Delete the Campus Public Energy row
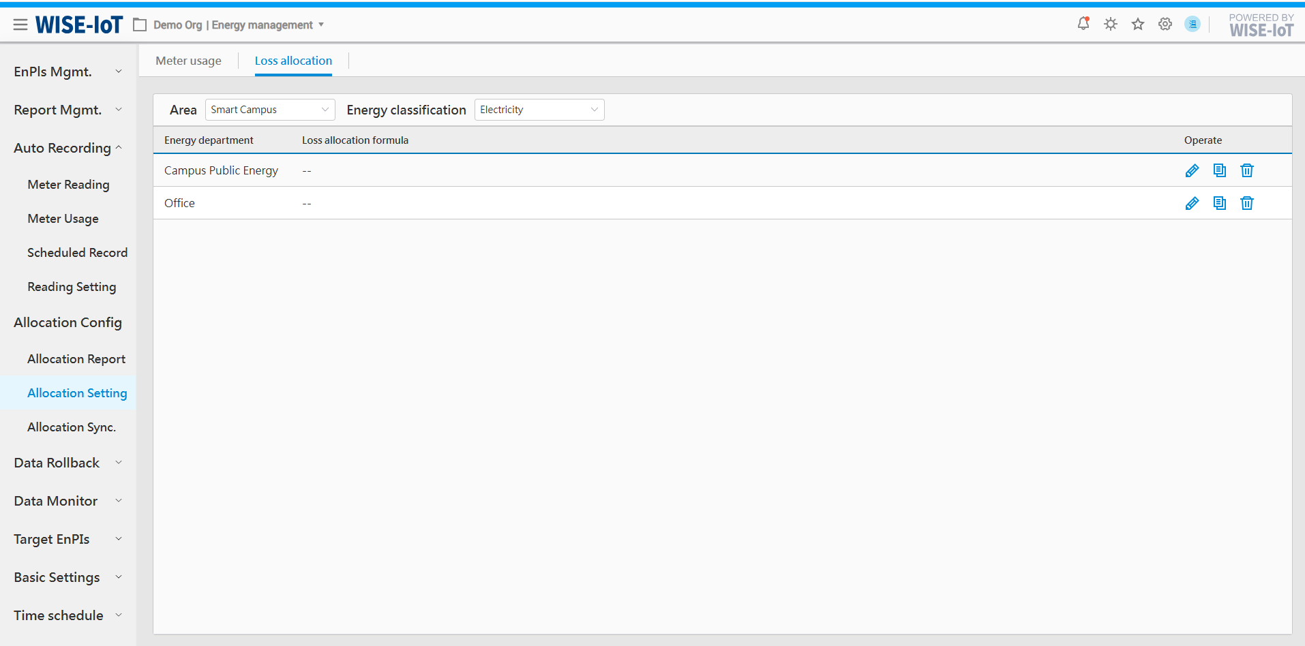 click(x=1246, y=170)
